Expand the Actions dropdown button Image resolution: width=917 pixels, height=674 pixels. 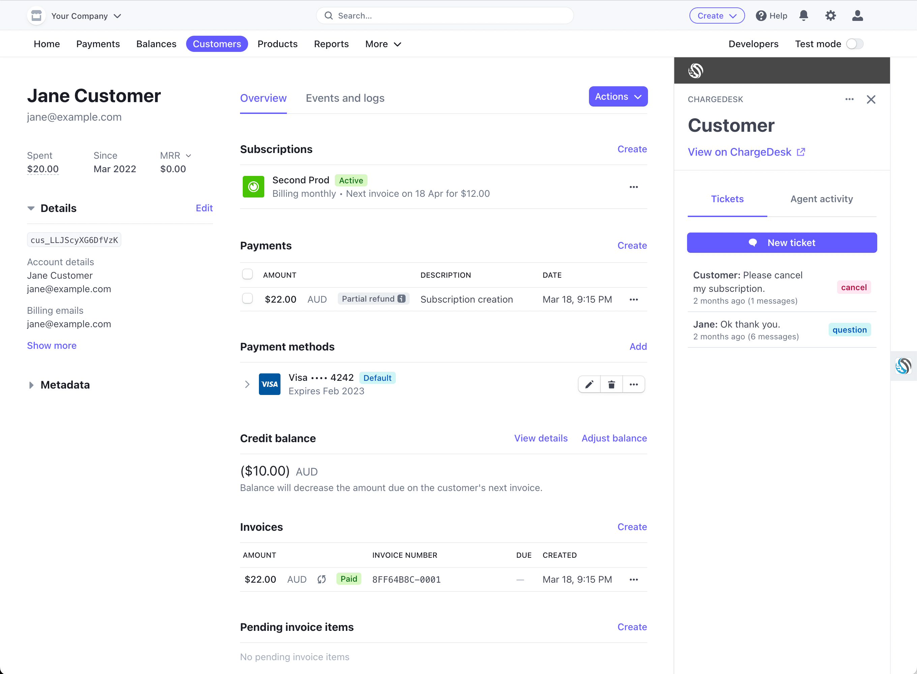click(618, 97)
